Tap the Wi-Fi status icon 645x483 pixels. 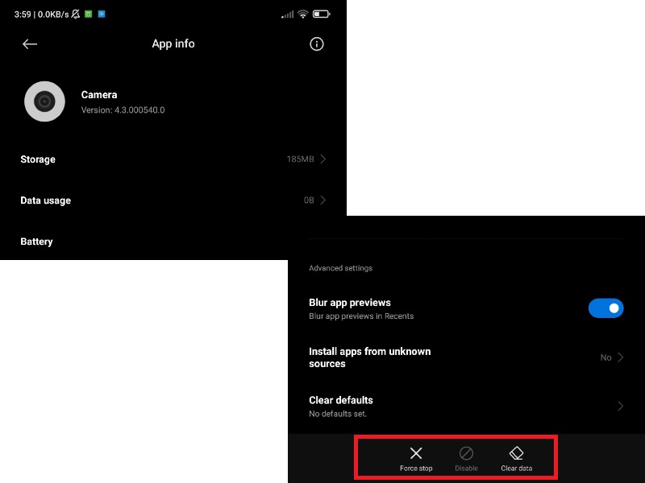[303, 14]
